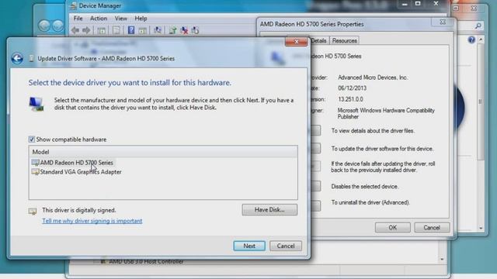Open the Action menu

[99, 19]
